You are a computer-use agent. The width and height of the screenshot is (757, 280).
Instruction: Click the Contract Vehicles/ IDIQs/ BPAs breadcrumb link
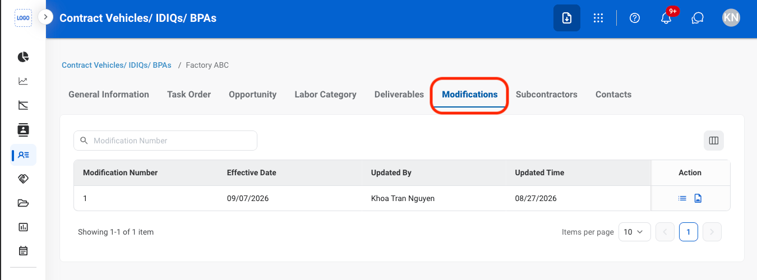click(117, 65)
